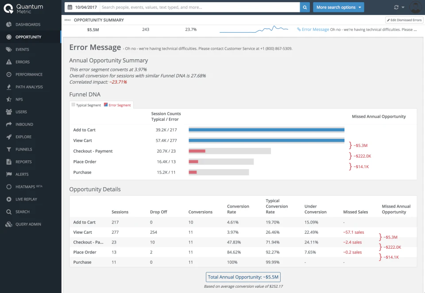The height and width of the screenshot is (293, 425).
Task: Open the refresh dropdown arrow
Action: [402, 8]
